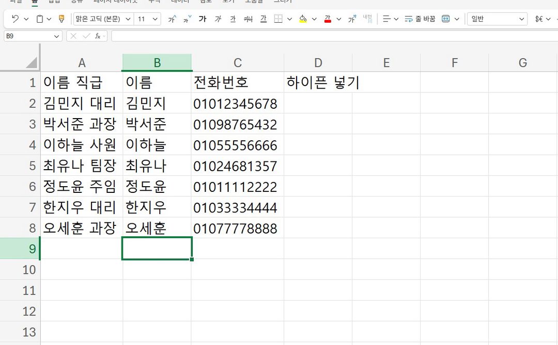
Task: Apply the yellow fill color bucket
Action: [x=303, y=19]
